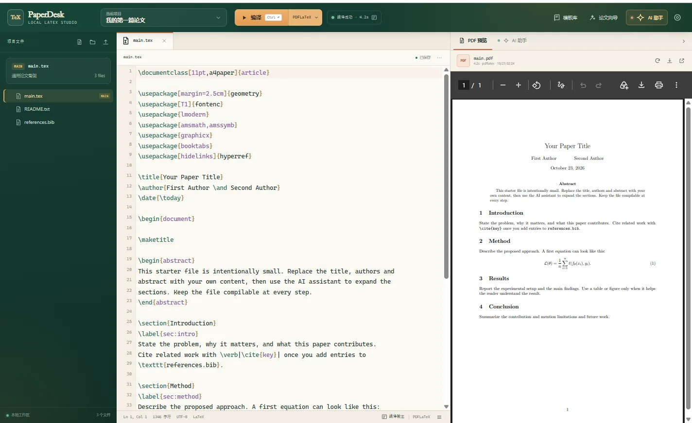Open the compile log icon beside 4.2s
This screenshot has width=692, height=423.
[374, 17]
